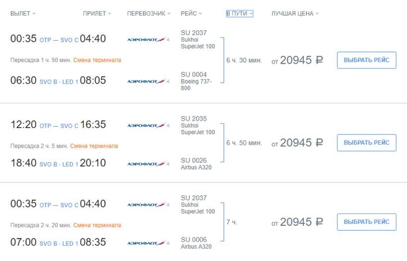Screen dimensions: 407x261
Task: Click Aeroflot logo next to flight SU 0004
Action: pos(148,81)
